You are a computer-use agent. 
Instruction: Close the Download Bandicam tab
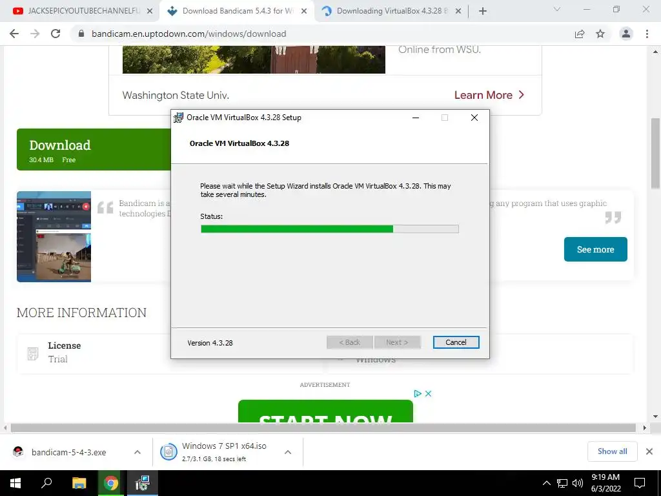tap(304, 12)
